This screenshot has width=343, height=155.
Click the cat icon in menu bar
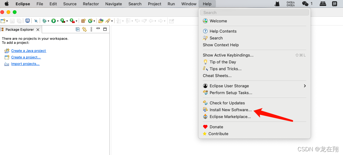coord(277,4)
